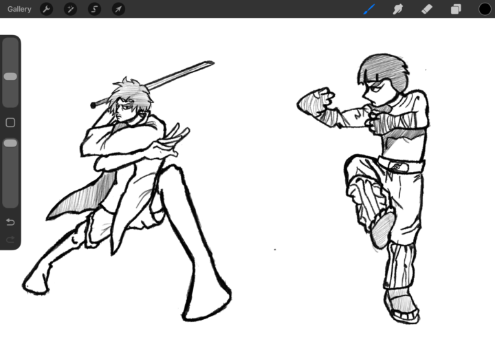Open the Actions wrench menu
This screenshot has height=346, width=495.
[47, 9]
